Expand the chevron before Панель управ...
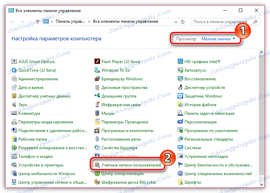Viewport: 270px width, 193px height. (x=52, y=22)
